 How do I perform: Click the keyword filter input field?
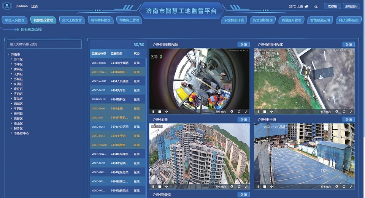(x=44, y=44)
